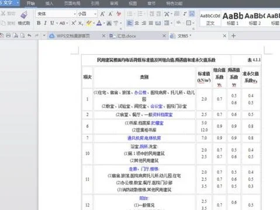Click the Decrease font size icon
The height and width of the screenshot is (210, 280).
pos(110,14)
